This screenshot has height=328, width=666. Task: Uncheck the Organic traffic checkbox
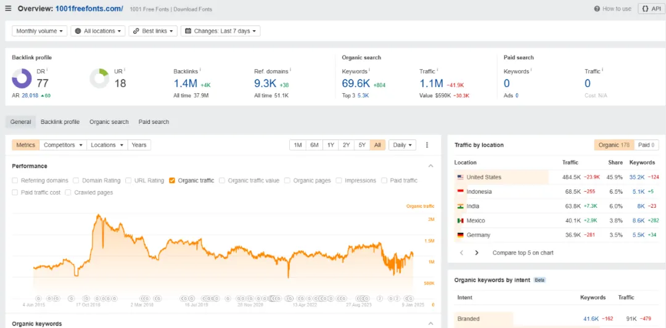172,181
